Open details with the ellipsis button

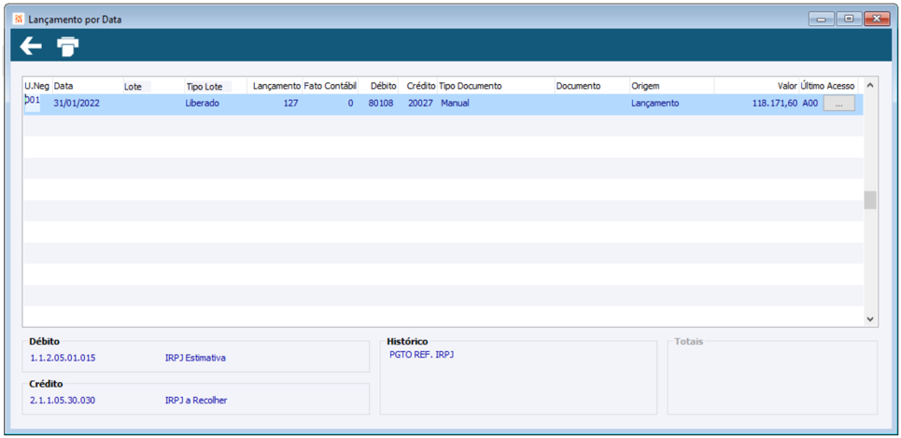tap(839, 104)
